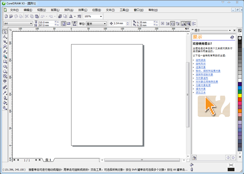244x174 pixels.
Task: Select the Basic Shapes tool
Action: coord(5,76)
